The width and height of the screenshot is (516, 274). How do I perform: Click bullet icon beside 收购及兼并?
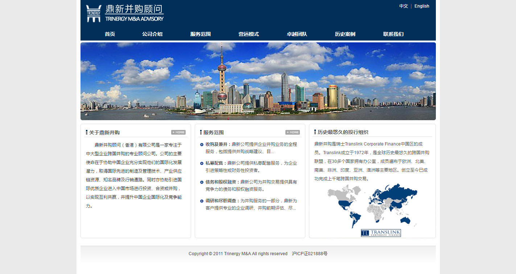pyautogui.click(x=202, y=144)
